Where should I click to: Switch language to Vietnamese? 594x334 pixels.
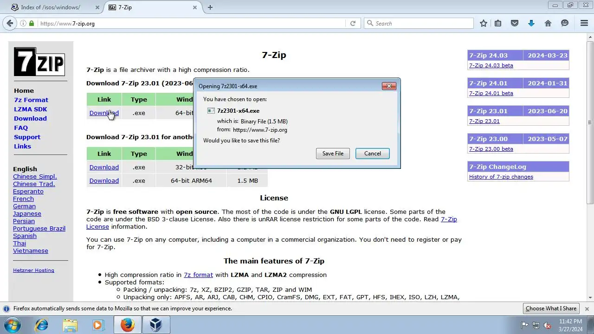point(31,250)
